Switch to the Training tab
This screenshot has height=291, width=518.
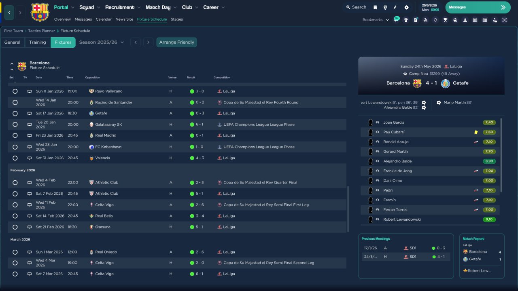[38, 42]
